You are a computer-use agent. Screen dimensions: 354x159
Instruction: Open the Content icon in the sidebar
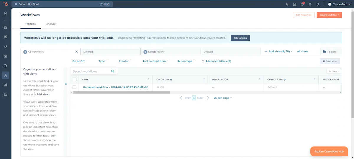[x=5, y=56]
